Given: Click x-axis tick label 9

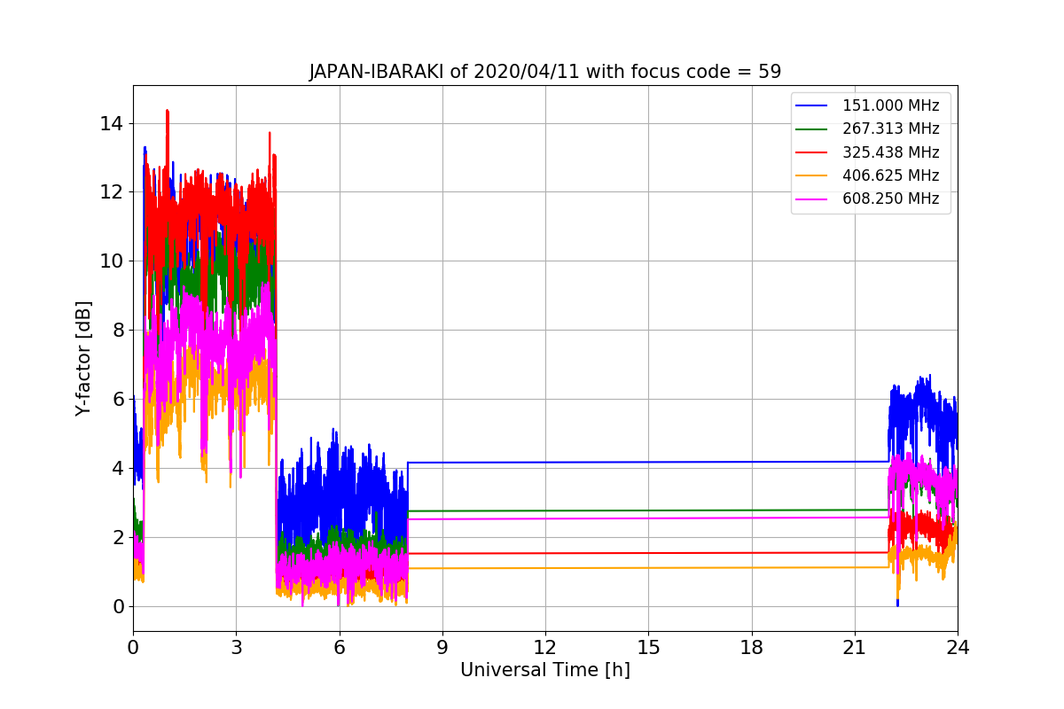Looking at the screenshot, I should [x=442, y=647].
